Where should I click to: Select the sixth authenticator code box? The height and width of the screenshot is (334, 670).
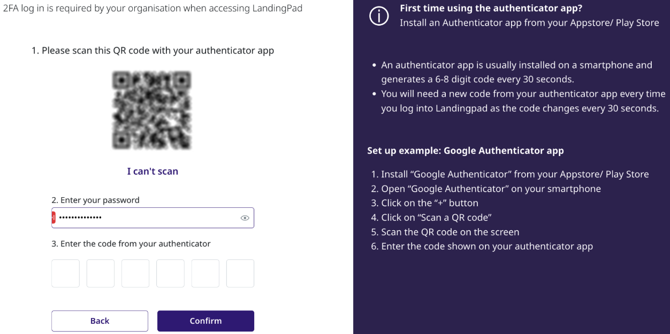click(x=240, y=274)
